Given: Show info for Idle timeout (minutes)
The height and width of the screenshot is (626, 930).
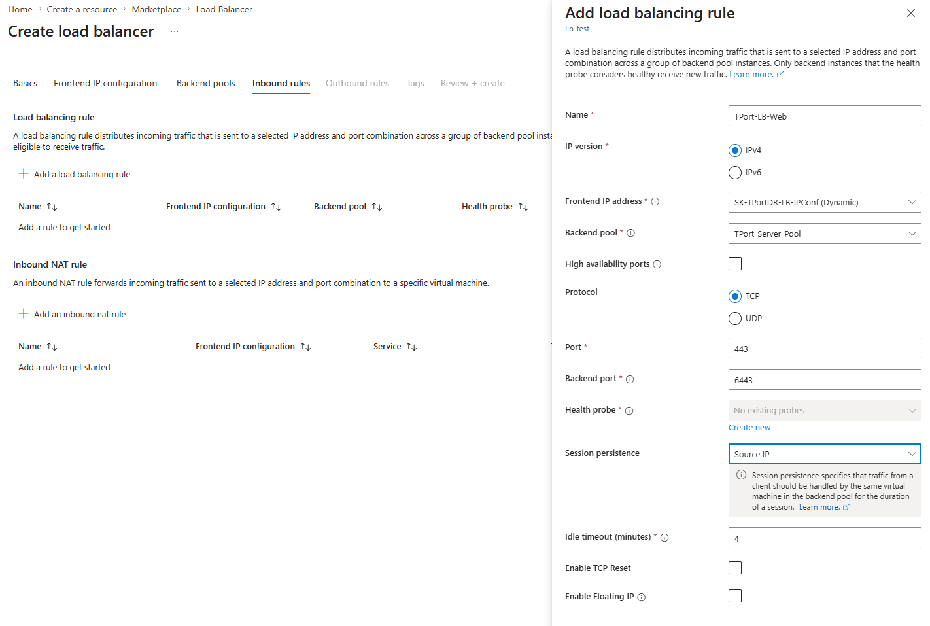Looking at the screenshot, I should point(664,538).
